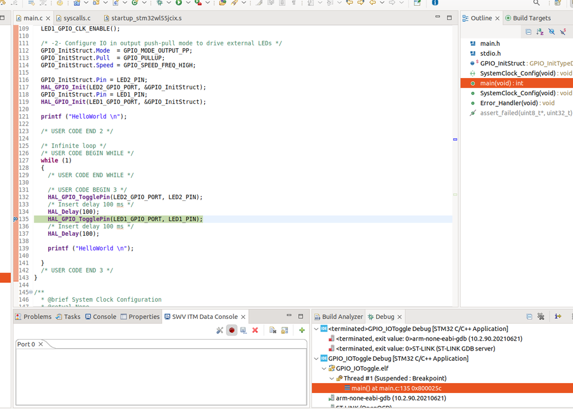Open dropdown arrow next to green Run icon

point(188,2)
